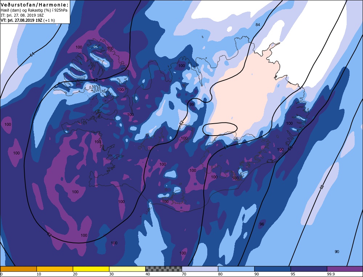Click the "30" legend tick label

(111, 274)
